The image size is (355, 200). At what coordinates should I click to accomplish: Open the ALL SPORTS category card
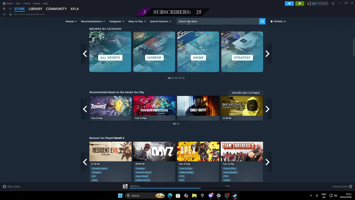110,52
